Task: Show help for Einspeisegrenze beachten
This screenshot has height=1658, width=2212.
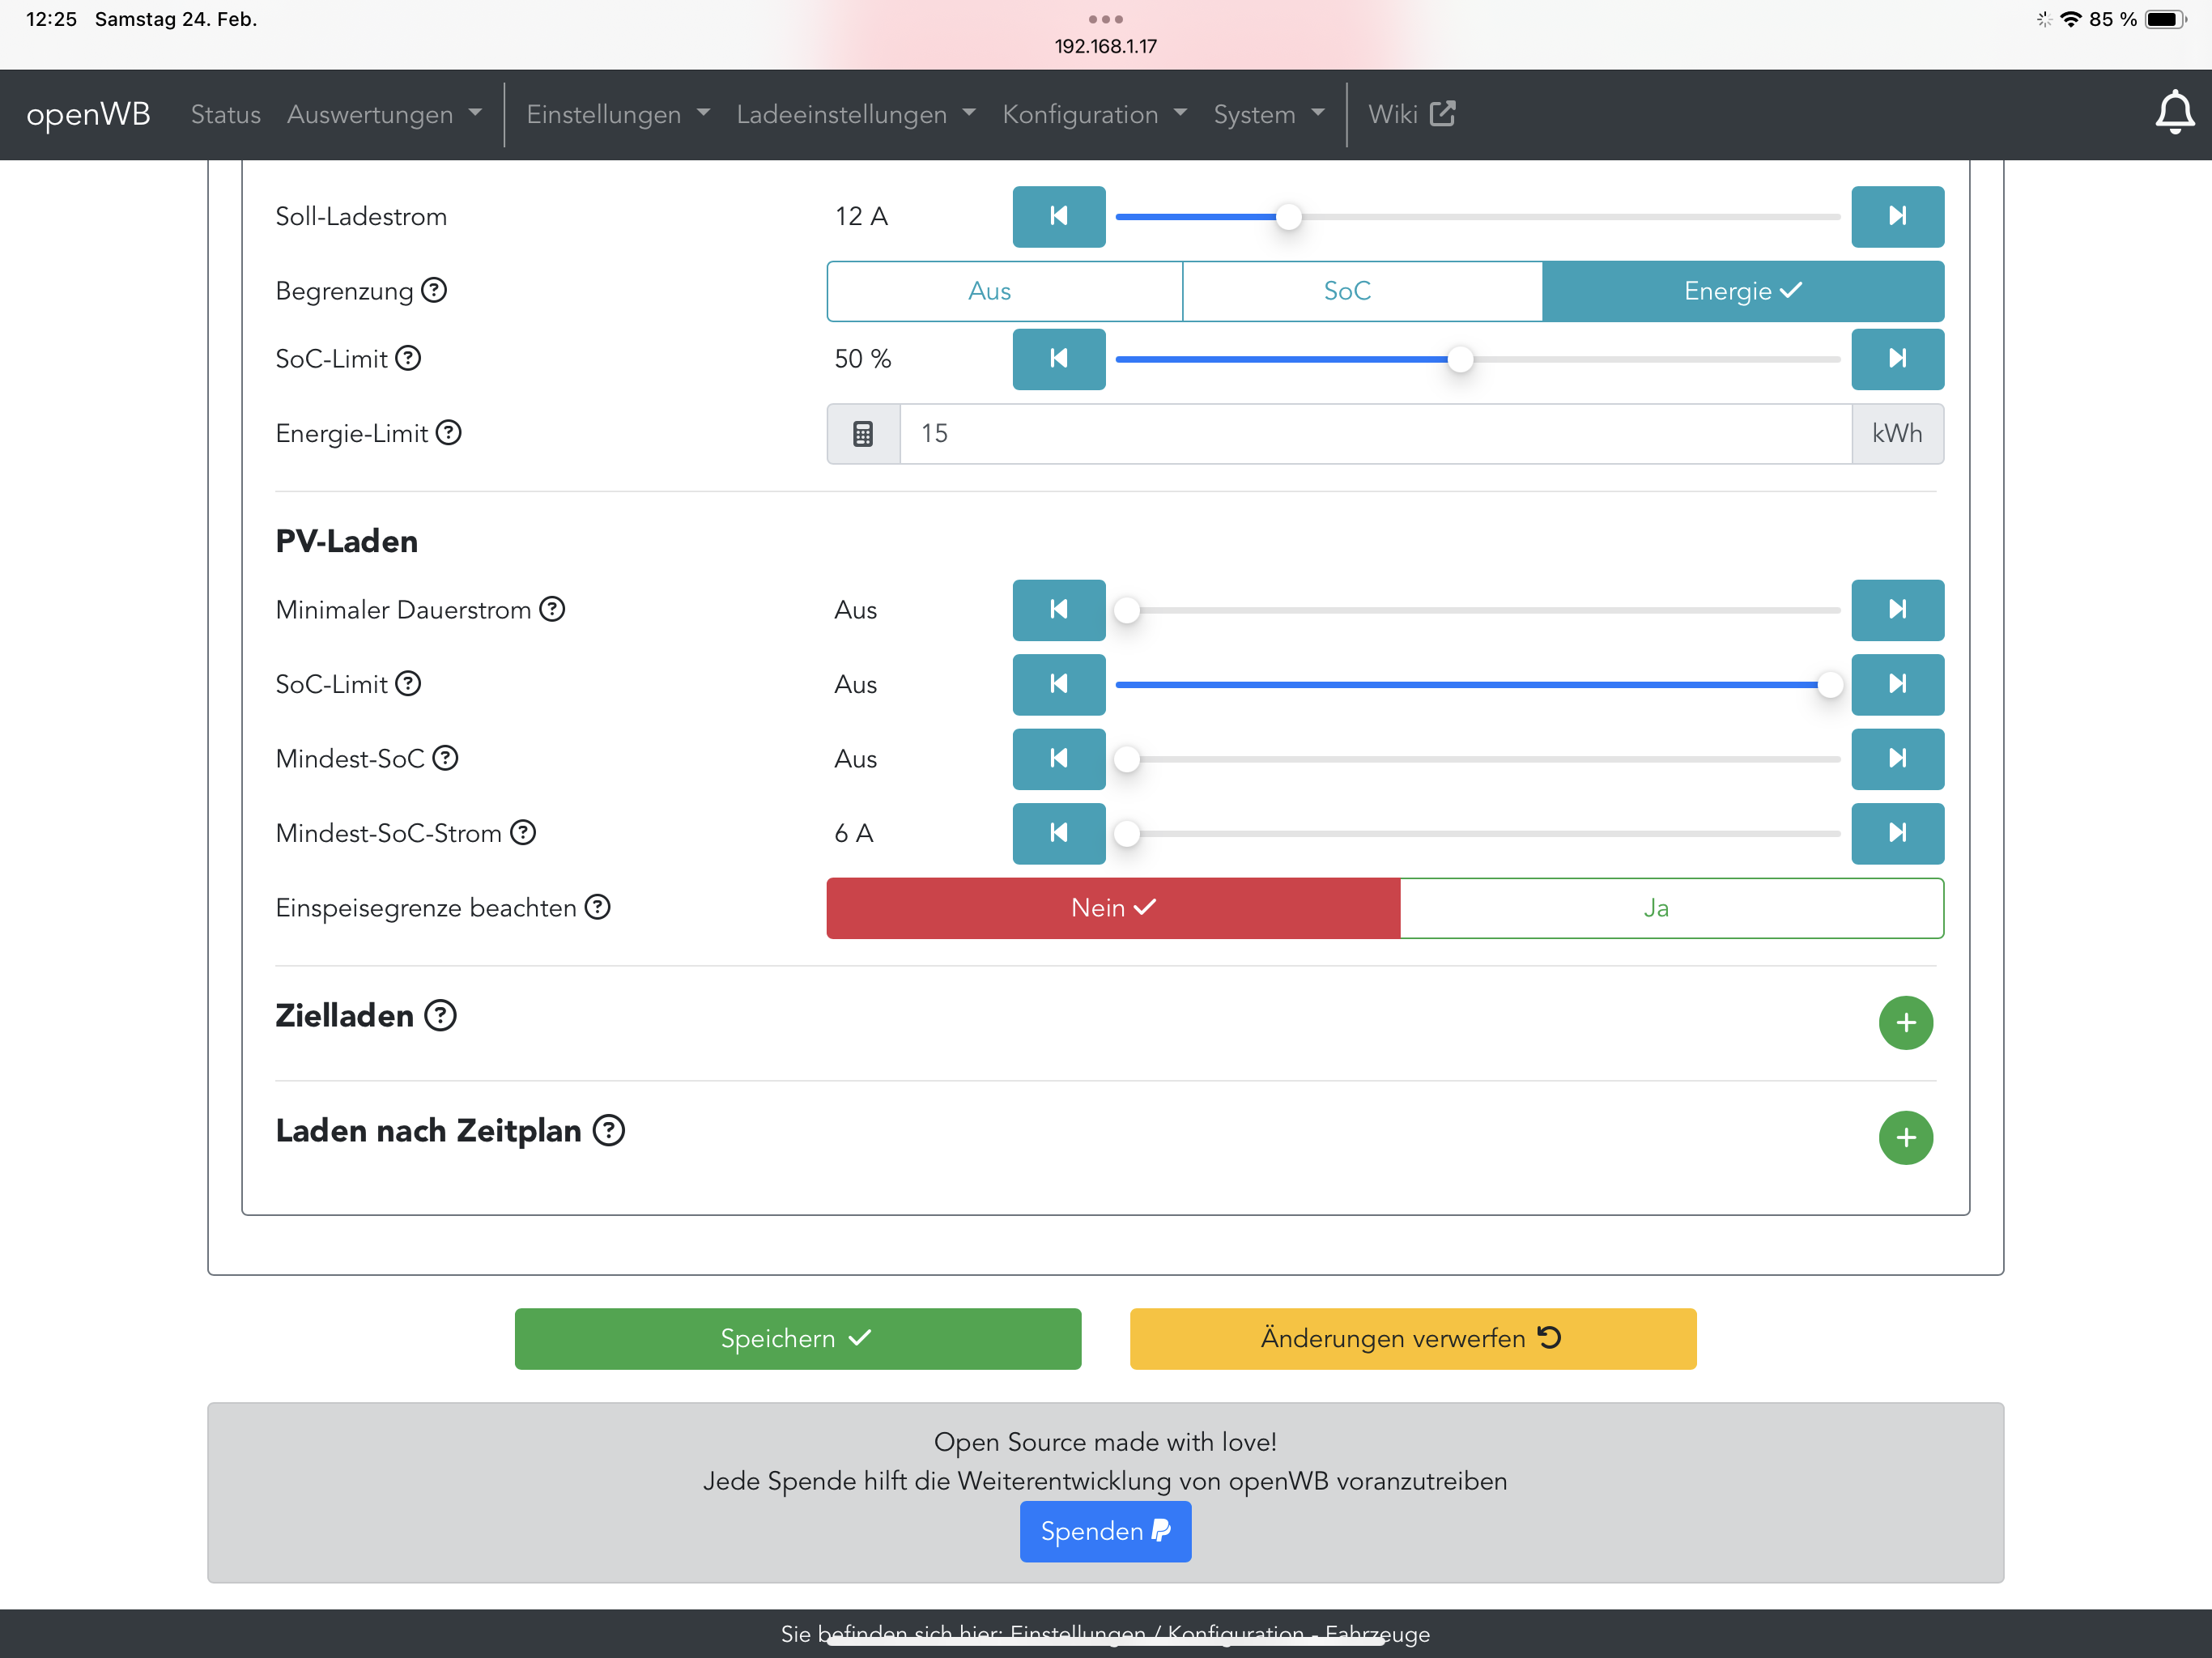Action: (597, 907)
